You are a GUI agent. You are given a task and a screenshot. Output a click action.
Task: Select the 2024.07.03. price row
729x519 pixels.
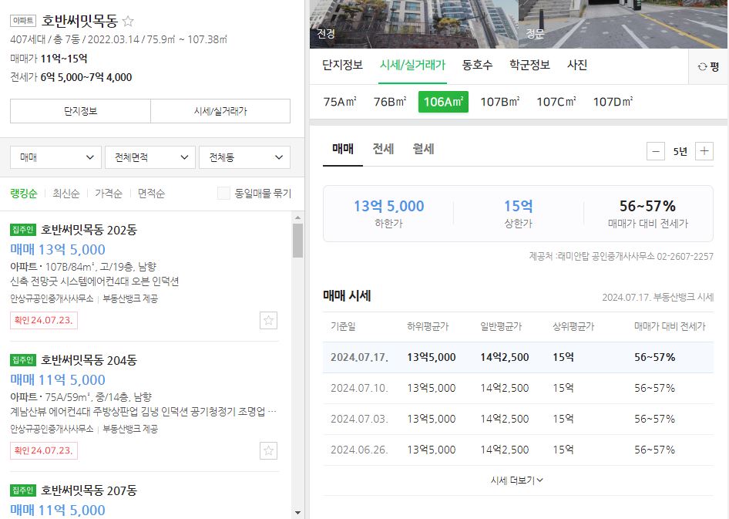point(518,419)
